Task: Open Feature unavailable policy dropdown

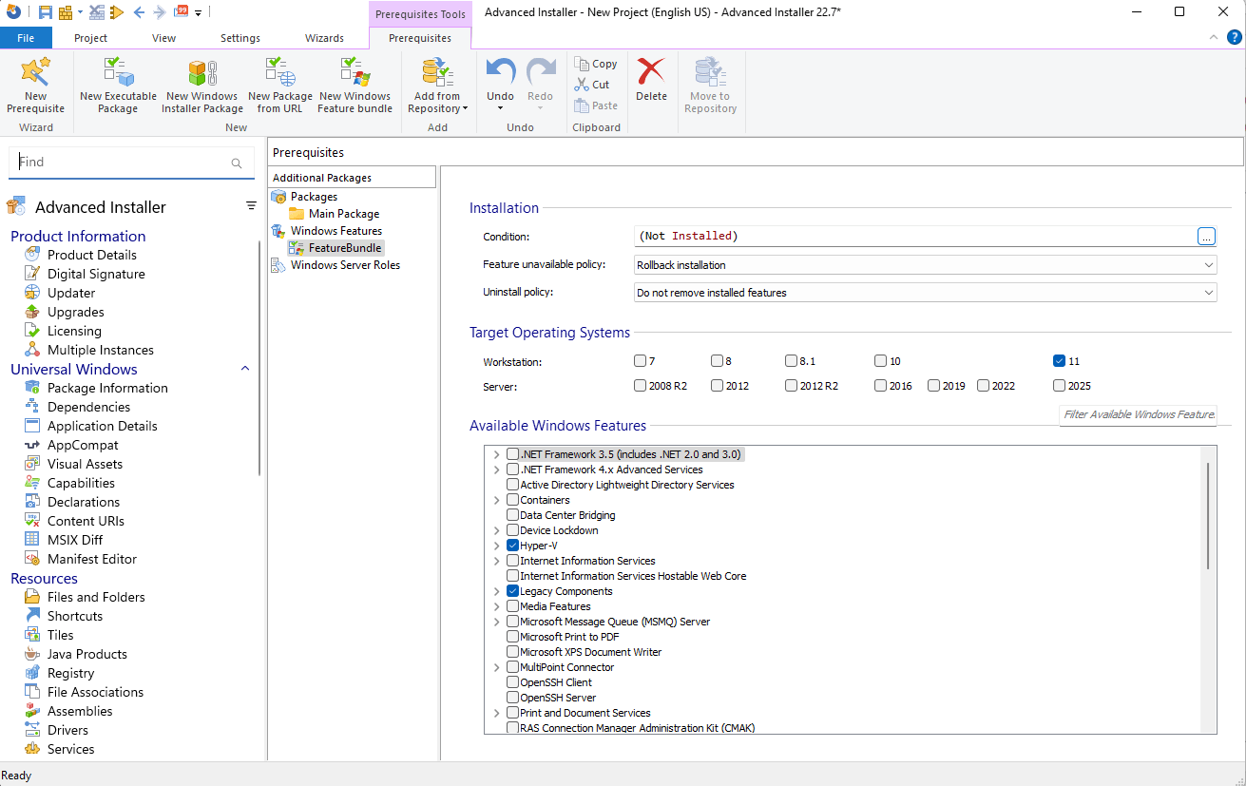Action: [925, 265]
